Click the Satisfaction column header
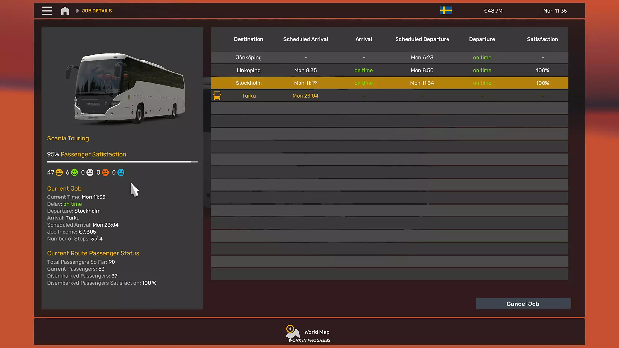 542,39
